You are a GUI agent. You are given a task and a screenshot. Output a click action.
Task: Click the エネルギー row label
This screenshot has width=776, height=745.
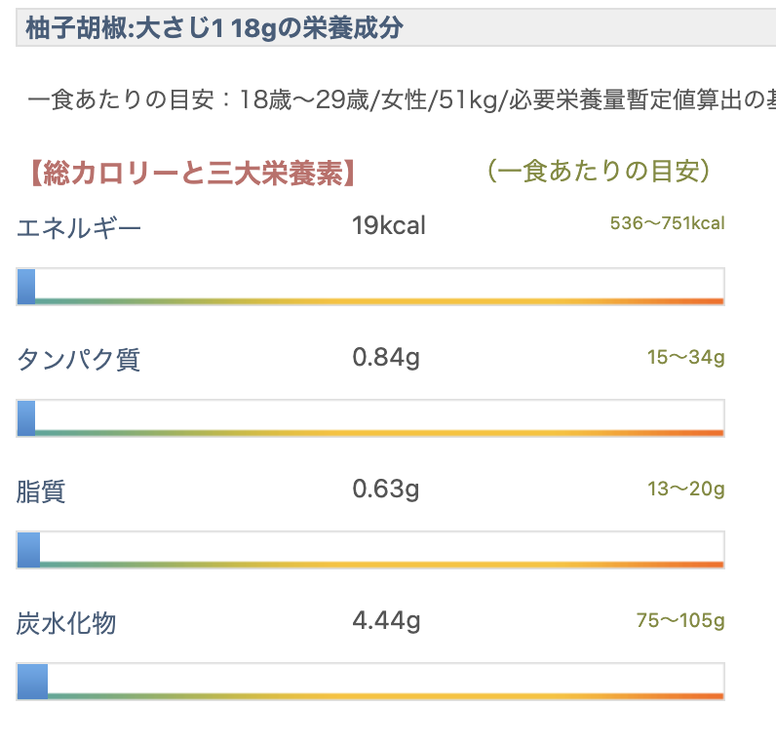click(80, 229)
